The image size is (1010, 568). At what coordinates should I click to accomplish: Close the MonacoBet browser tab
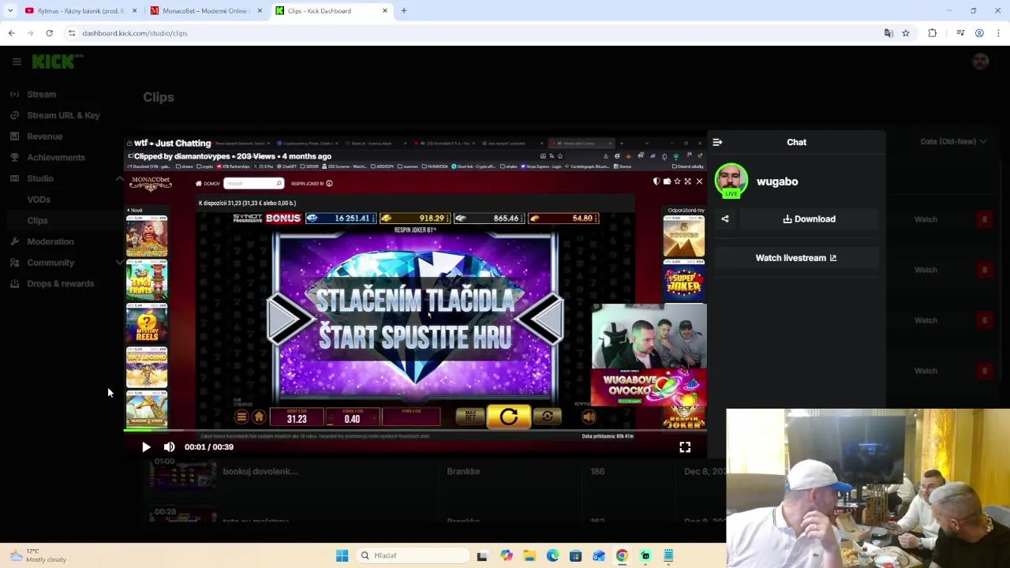coord(260,11)
